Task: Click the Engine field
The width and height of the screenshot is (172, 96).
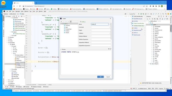Action: (x=101, y=30)
